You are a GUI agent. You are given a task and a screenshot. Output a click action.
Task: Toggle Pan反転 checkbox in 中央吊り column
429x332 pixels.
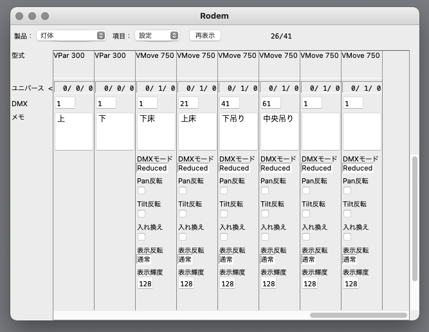(265, 190)
